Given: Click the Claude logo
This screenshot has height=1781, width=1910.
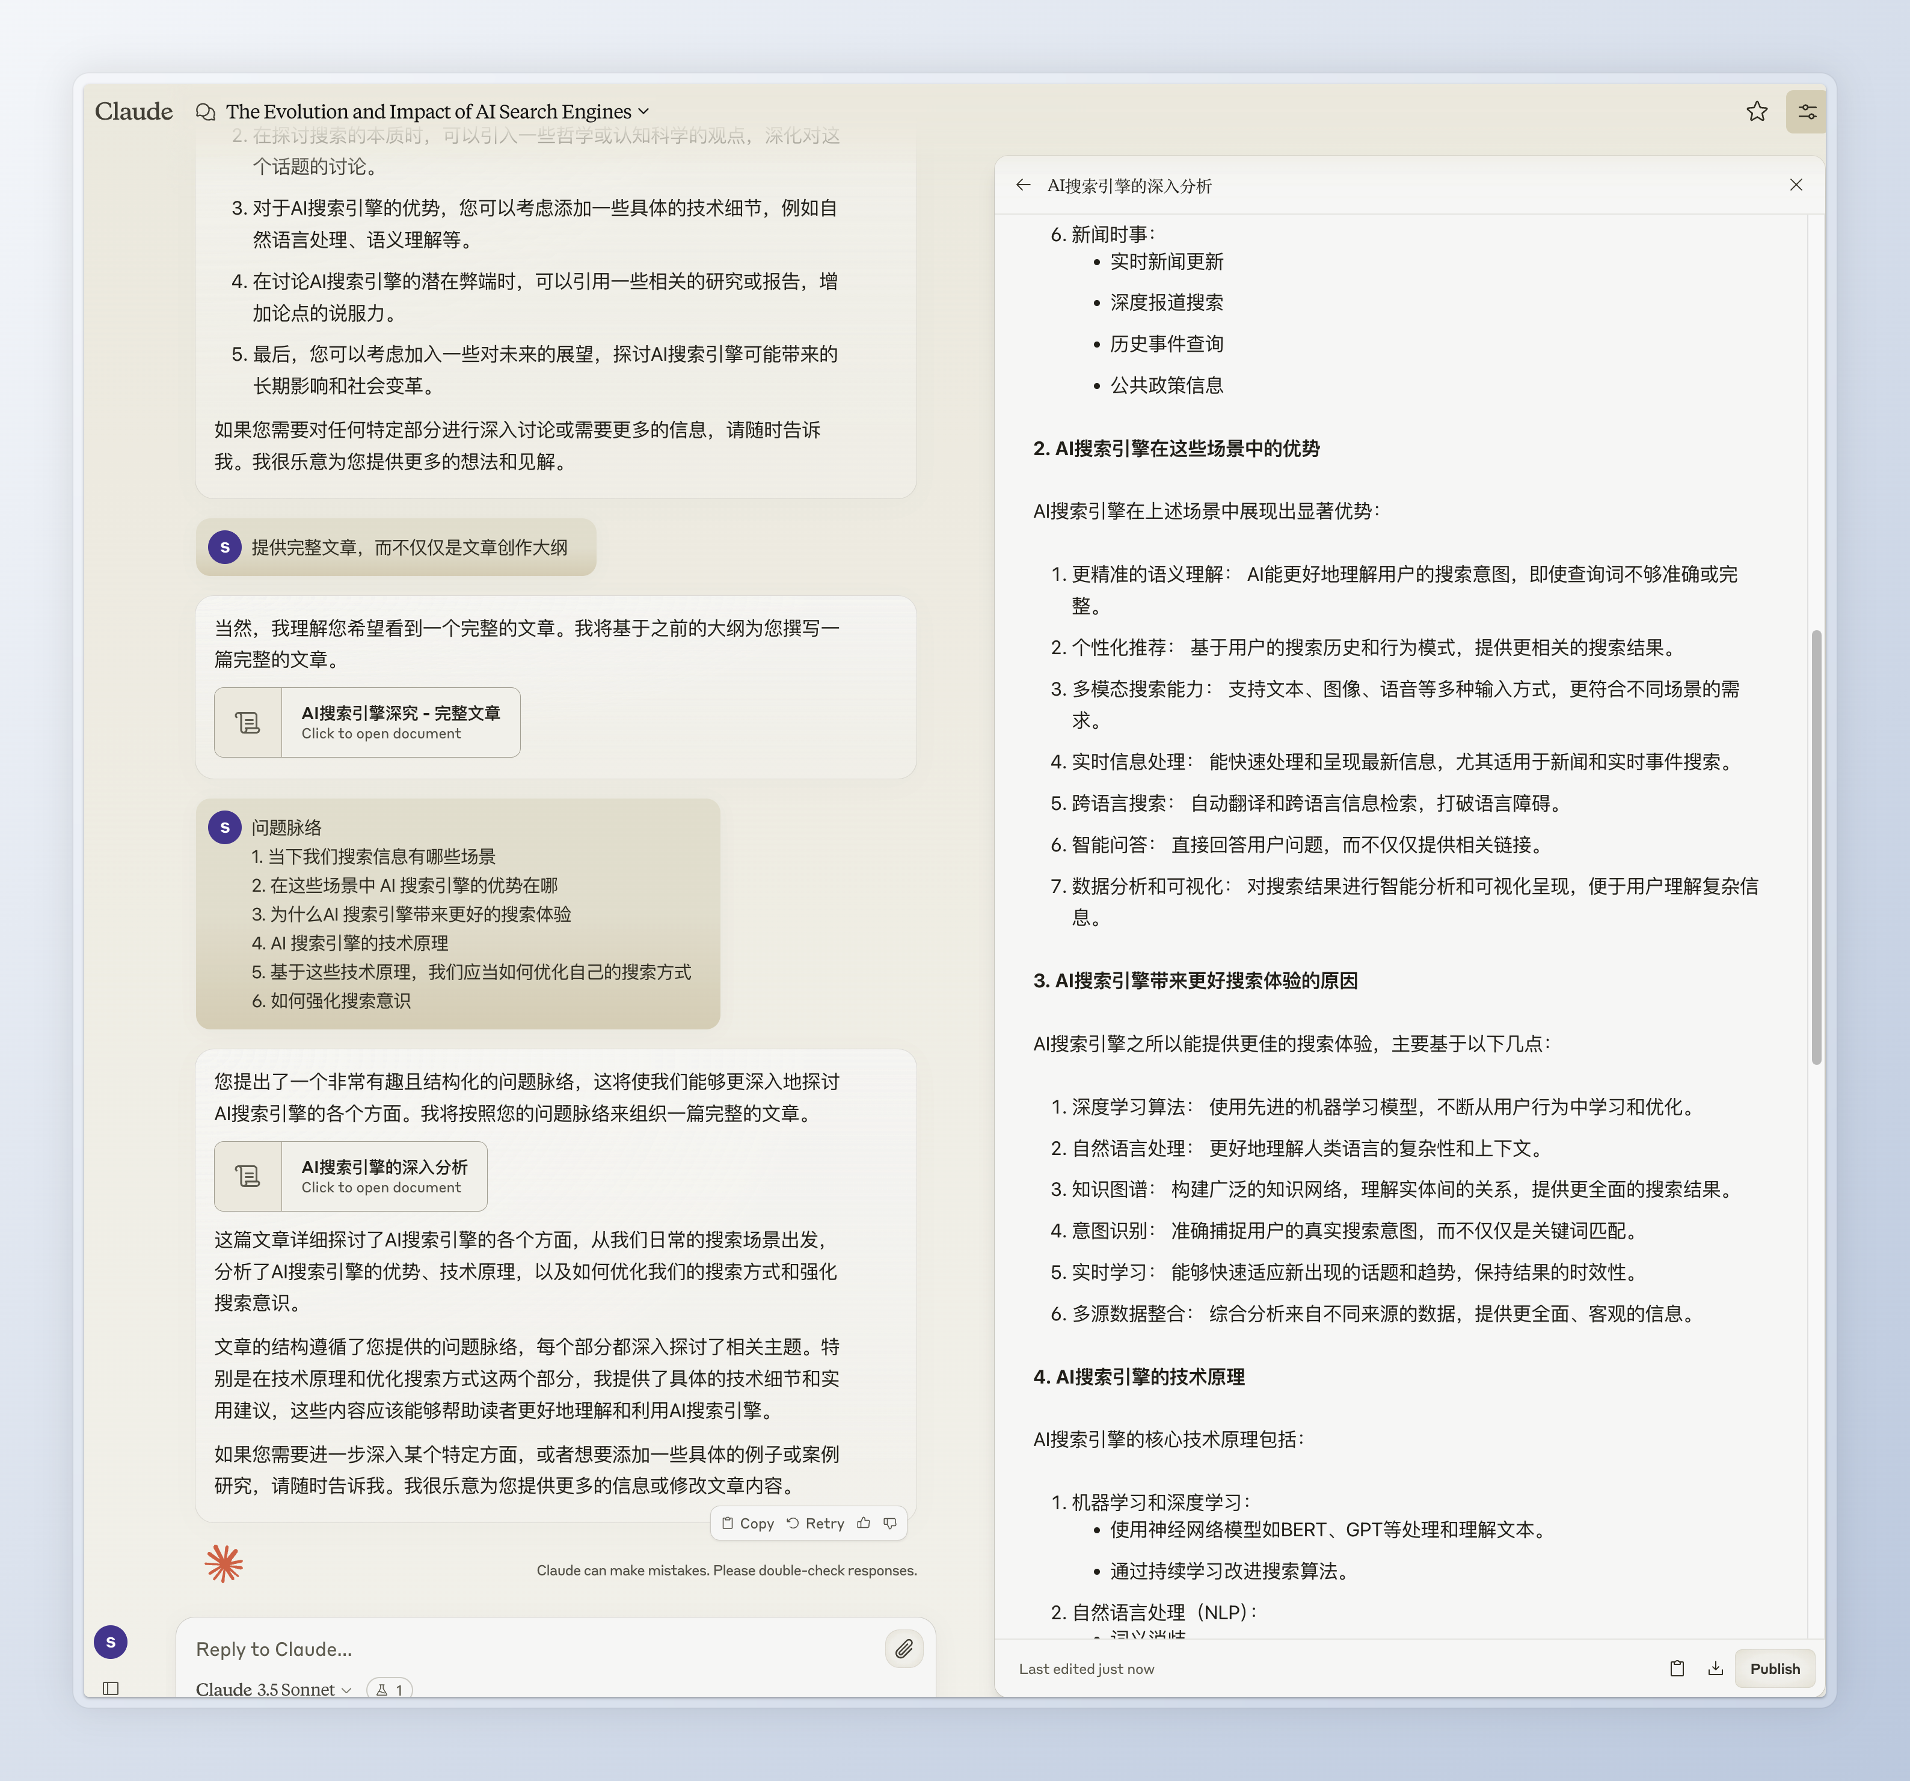Looking at the screenshot, I should tap(134, 111).
